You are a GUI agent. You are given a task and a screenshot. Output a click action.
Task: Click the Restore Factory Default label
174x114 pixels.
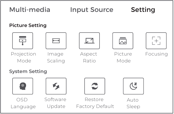95,103
